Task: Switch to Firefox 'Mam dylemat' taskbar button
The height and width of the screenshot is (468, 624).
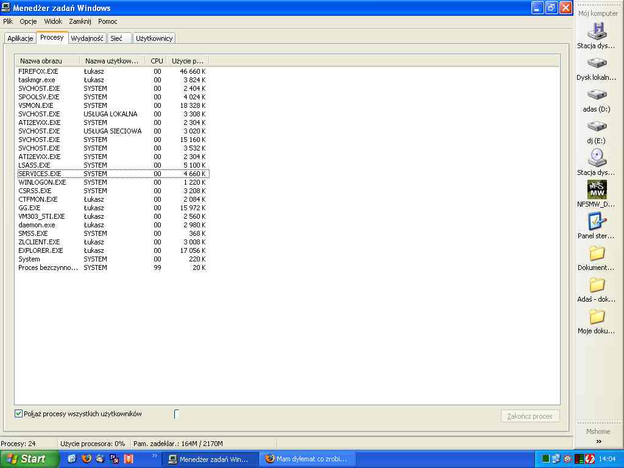Action: (308, 459)
